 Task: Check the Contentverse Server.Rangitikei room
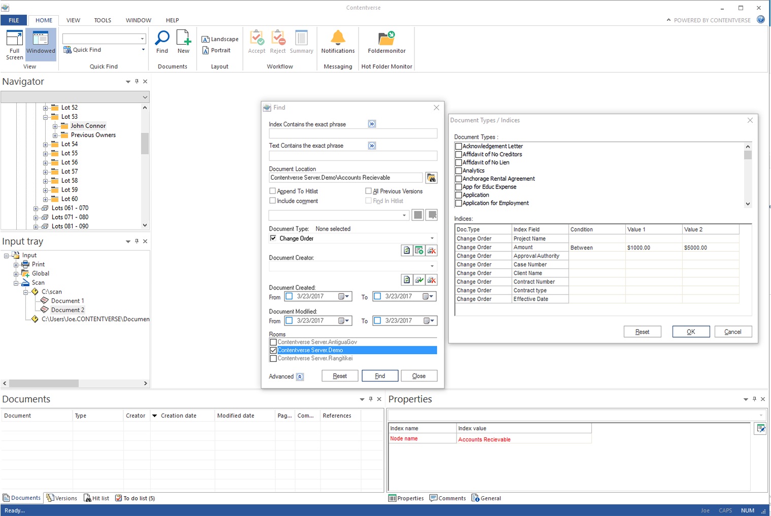coord(273,358)
